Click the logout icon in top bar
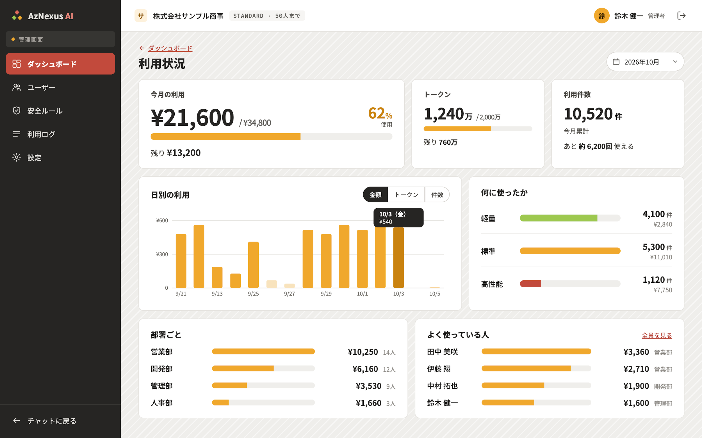702x438 pixels. pos(681,16)
